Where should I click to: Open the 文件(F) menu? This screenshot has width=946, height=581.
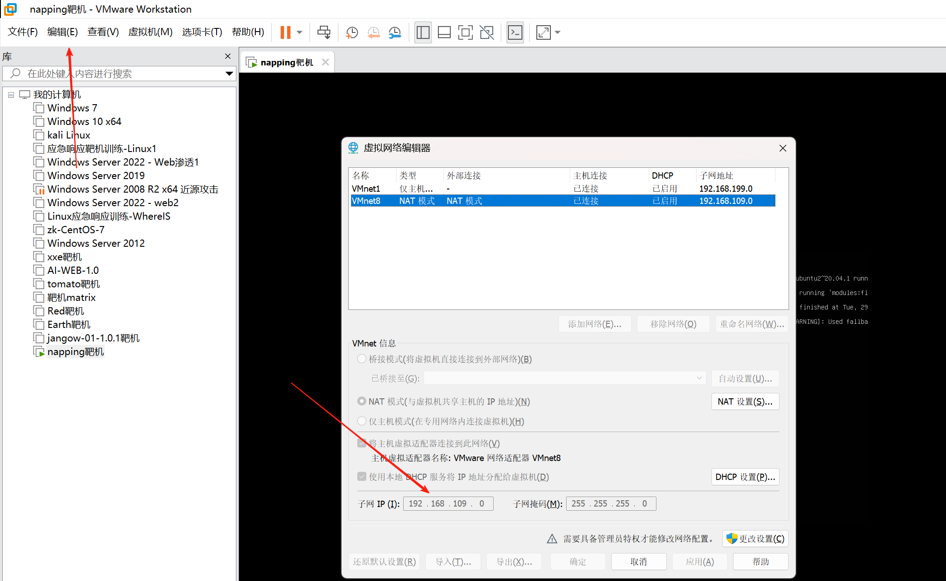tap(23, 32)
